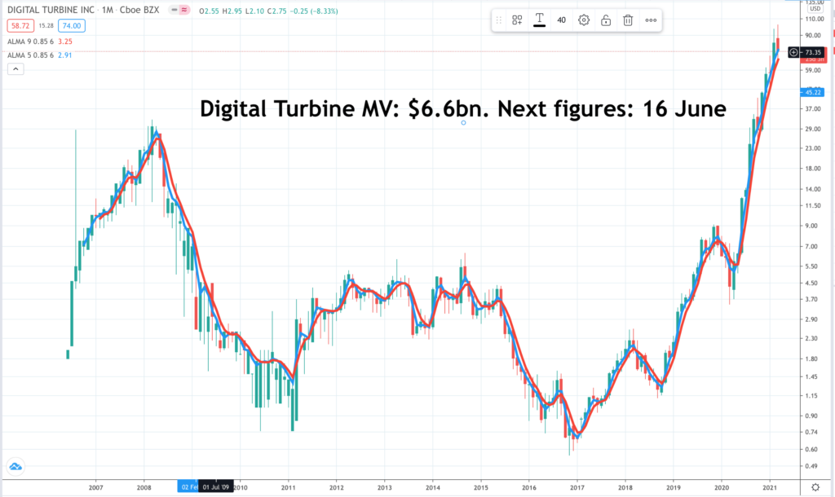The height and width of the screenshot is (497, 835).
Task: Click the TradingView cloud logo icon
Action: pos(15,467)
